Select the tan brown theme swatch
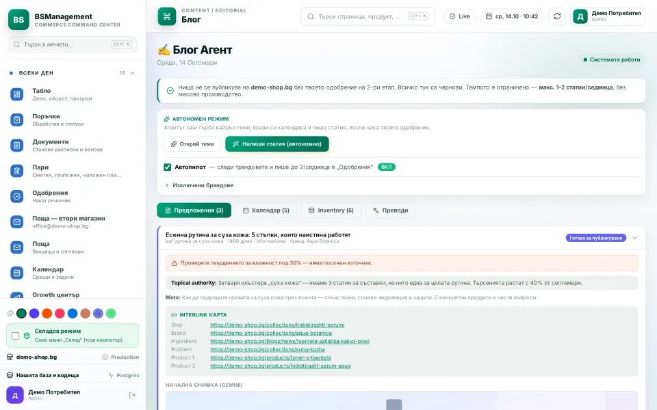 86,314
